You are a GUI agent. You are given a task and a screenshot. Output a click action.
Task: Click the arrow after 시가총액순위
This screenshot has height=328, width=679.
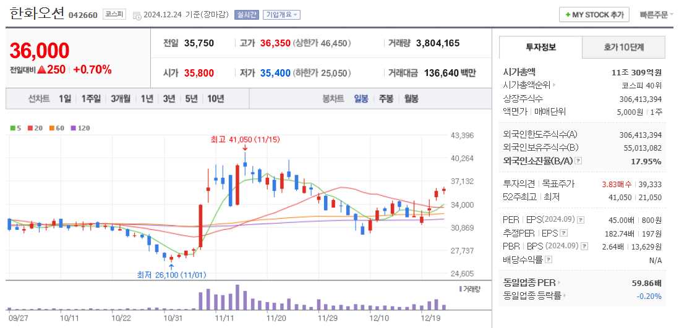click(x=554, y=85)
